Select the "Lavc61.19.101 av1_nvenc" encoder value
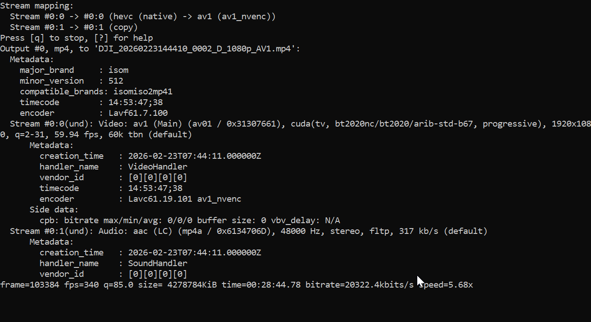The image size is (591, 322). click(184, 199)
